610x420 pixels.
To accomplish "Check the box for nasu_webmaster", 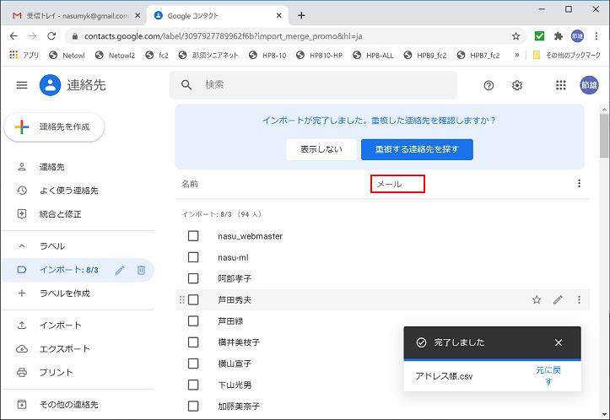I will point(193,236).
